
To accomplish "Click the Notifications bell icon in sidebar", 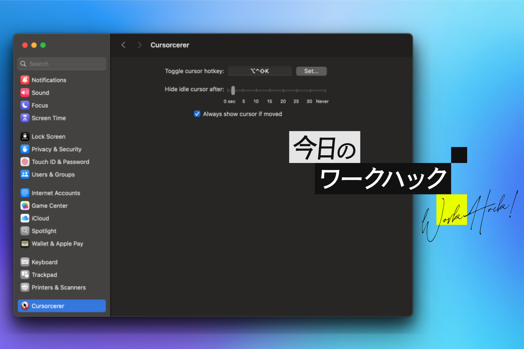I will (25, 80).
